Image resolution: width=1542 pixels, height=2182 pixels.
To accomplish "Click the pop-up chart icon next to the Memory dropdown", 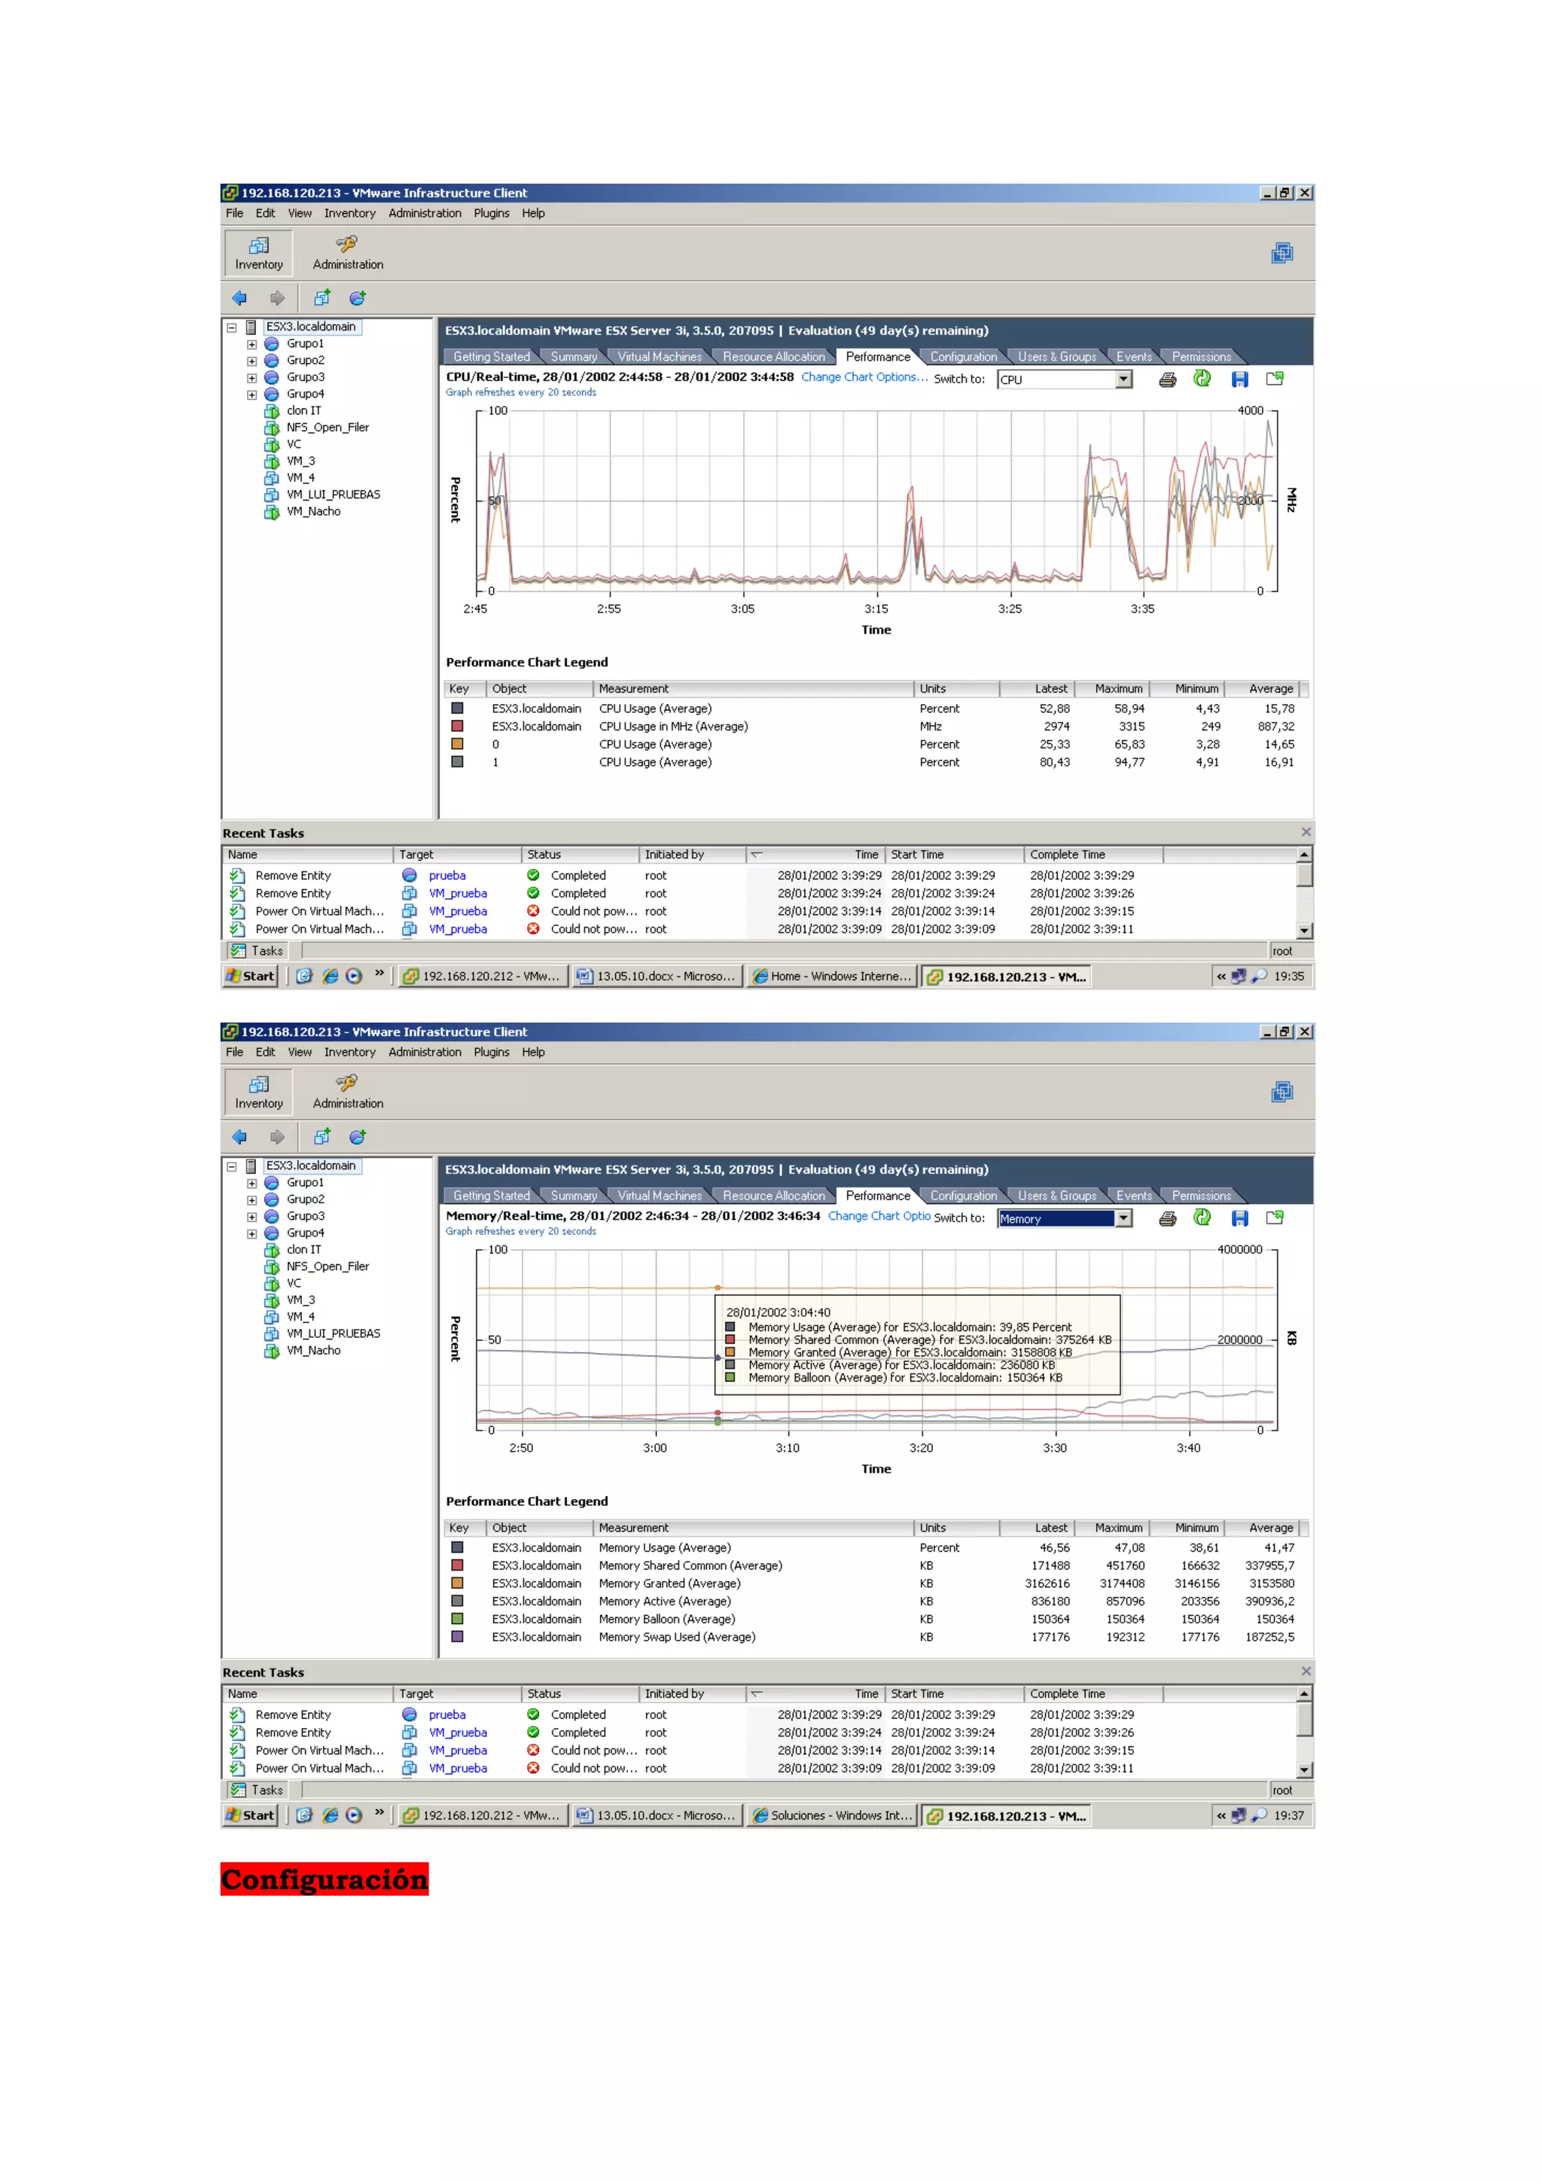I will [1274, 1217].
